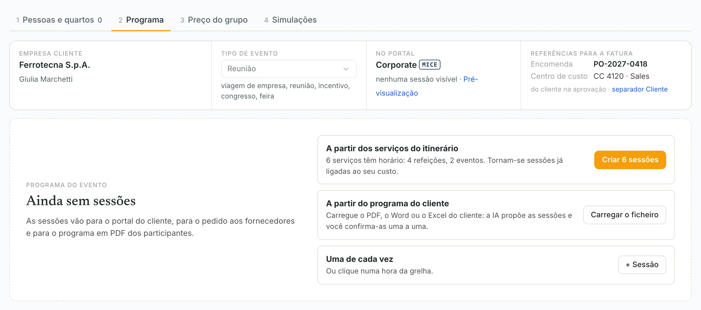The width and height of the screenshot is (701, 310).
Task: Click the contact name Giulia Marchetti
Action: tap(46, 79)
